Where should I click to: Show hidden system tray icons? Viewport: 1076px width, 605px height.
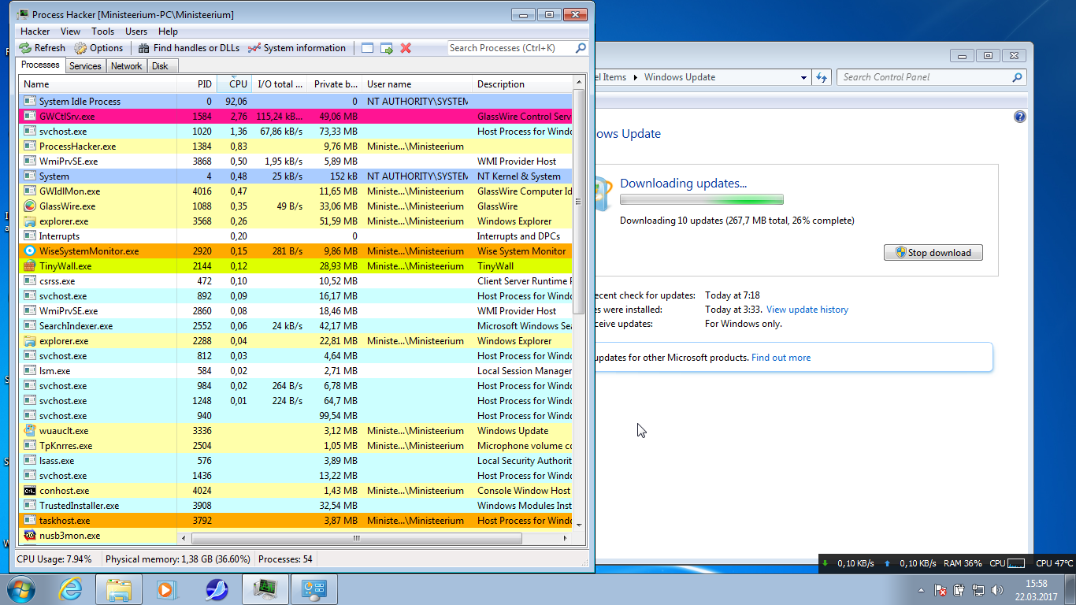pyautogui.click(x=921, y=590)
